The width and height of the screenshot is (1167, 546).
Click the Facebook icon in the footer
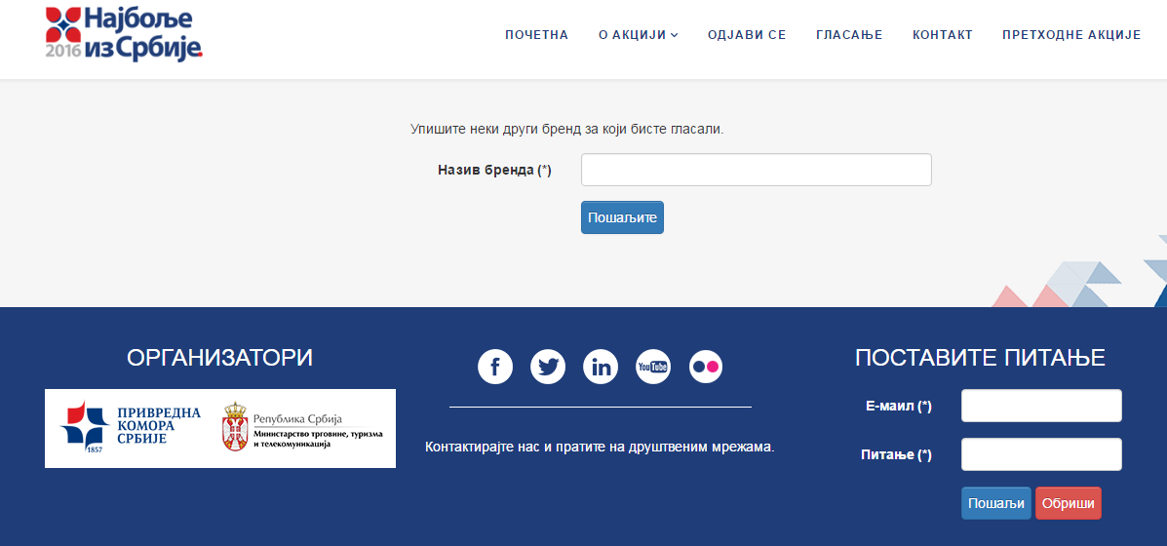click(495, 367)
